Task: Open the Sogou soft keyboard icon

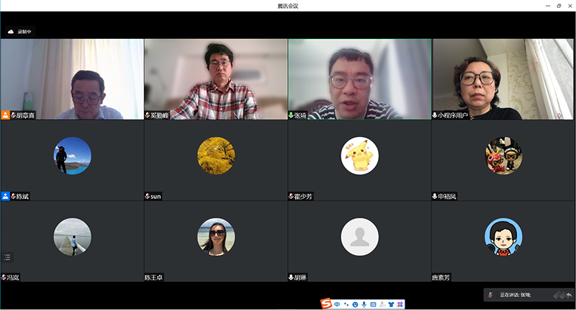Action: coord(373,304)
